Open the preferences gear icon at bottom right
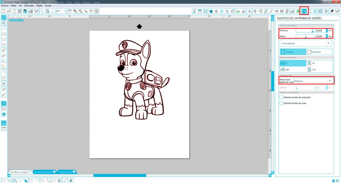The height and width of the screenshot is (183, 341). [333, 181]
